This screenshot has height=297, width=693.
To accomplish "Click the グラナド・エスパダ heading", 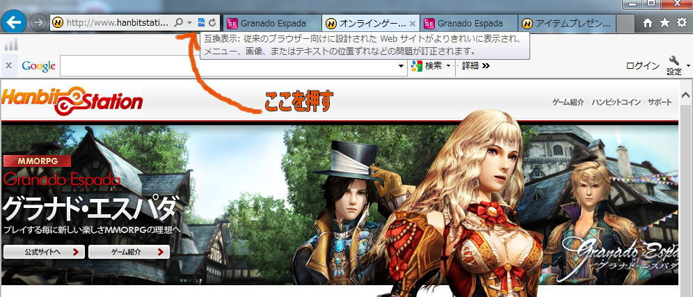I will click(x=91, y=208).
